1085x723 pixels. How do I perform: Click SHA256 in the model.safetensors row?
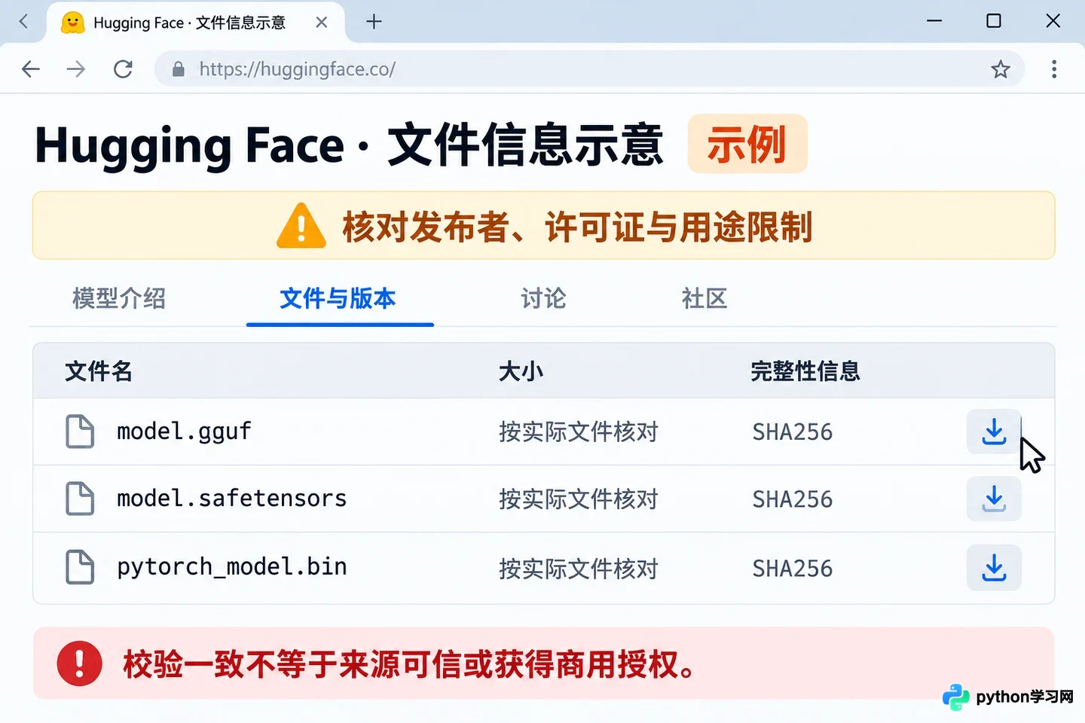793,499
